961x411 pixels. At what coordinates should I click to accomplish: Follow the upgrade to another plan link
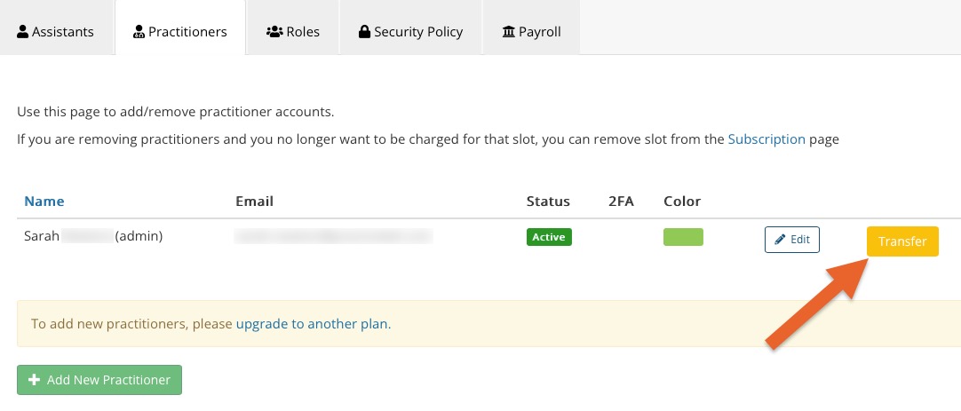[x=314, y=323]
